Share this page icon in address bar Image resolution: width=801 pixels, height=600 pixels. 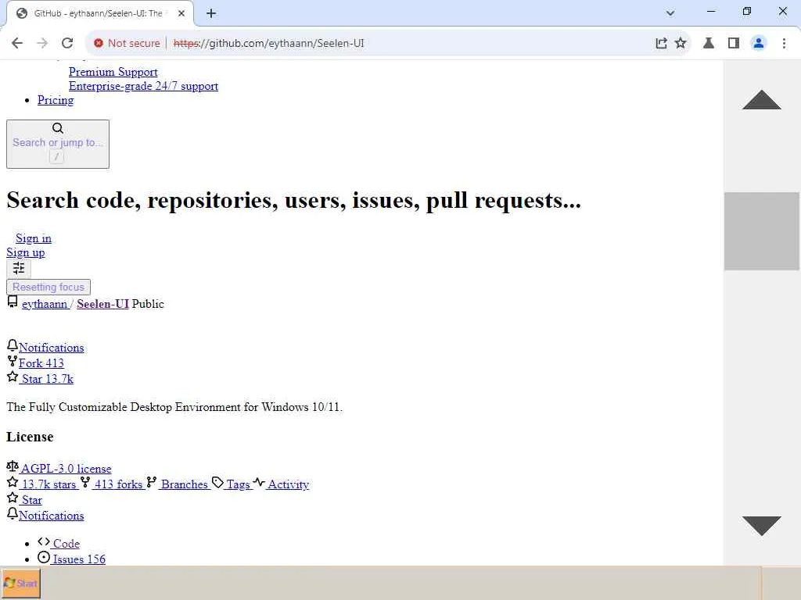(x=661, y=44)
